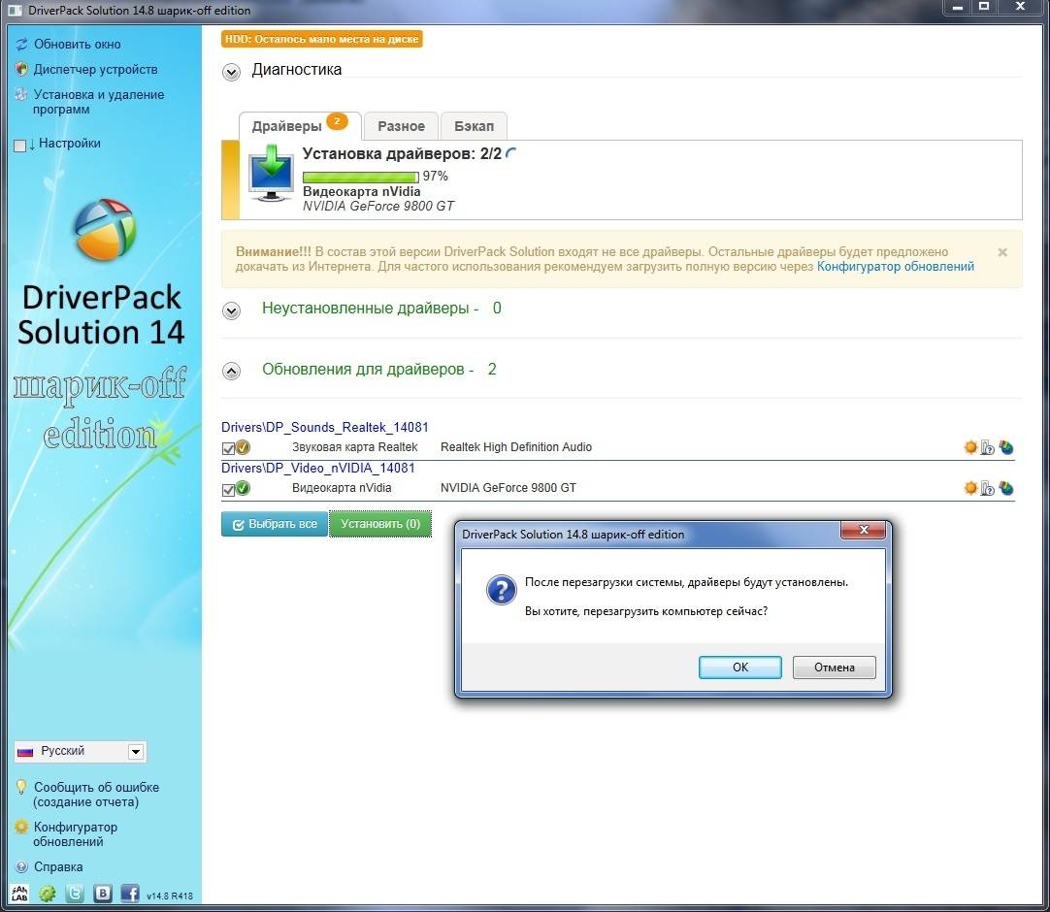Switch to the Драйверы tab
1050x912 pixels.
pos(299,126)
